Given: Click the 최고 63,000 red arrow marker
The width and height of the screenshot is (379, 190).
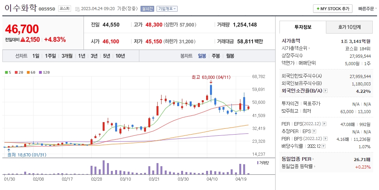Looking at the screenshot, I should point(211,82).
